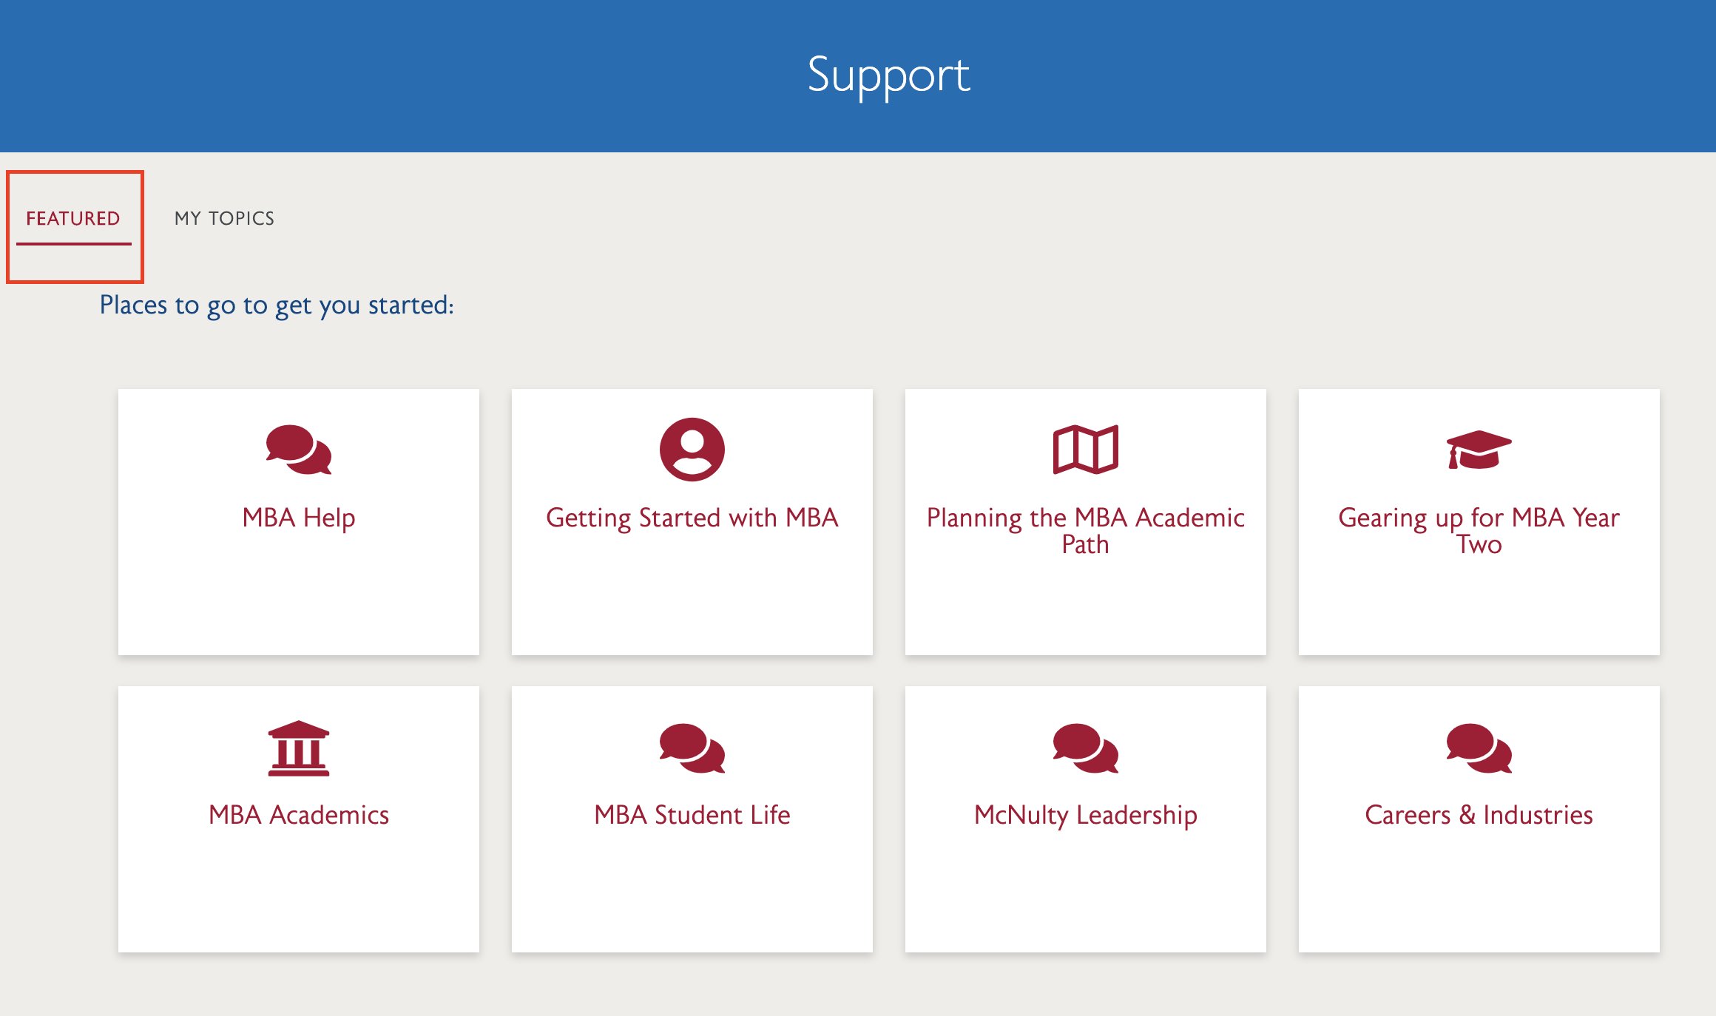This screenshot has height=1016, width=1716.
Task: Open Gearing up for MBA Year Two
Action: tap(1479, 530)
